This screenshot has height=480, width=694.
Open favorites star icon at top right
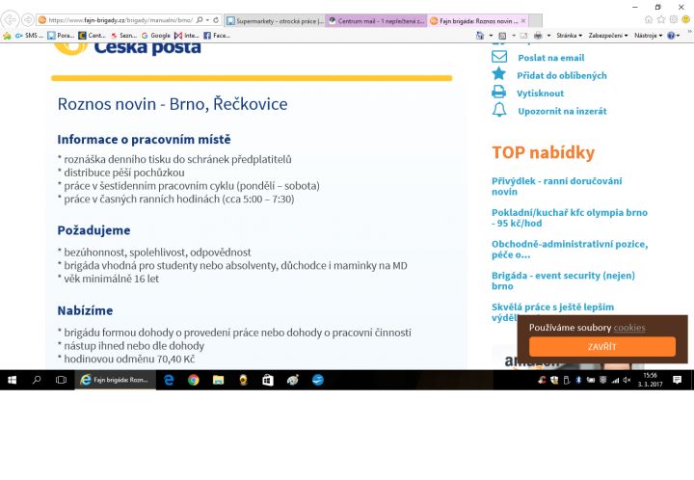(x=661, y=19)
